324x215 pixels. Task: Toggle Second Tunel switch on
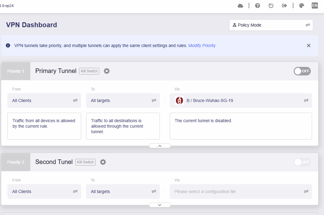coord(302,162)
